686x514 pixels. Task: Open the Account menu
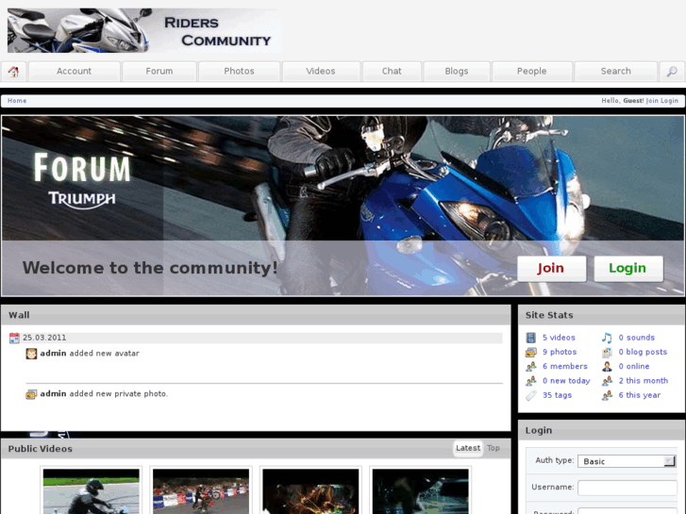[74, 72]
